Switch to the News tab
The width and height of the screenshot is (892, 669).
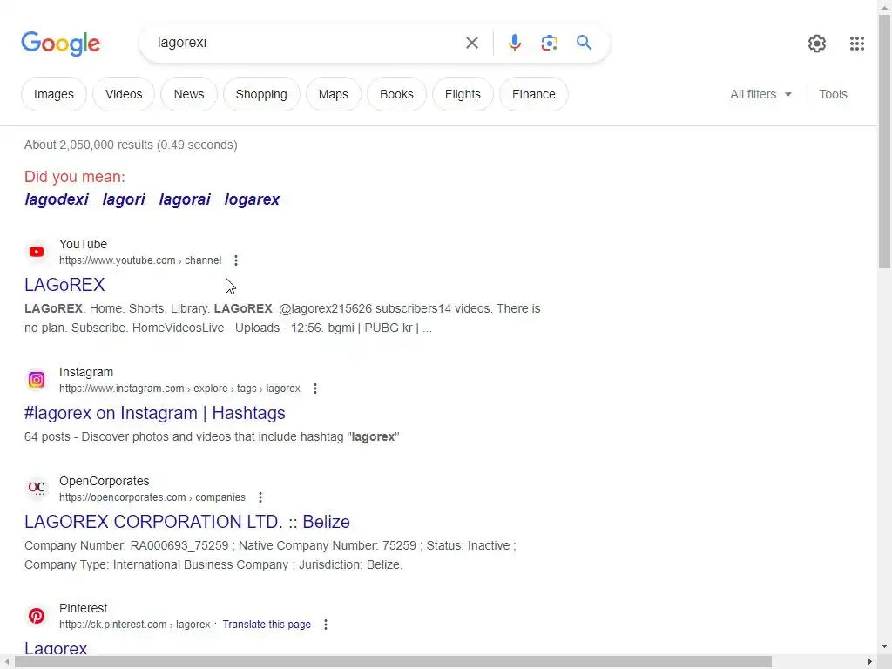189,94
